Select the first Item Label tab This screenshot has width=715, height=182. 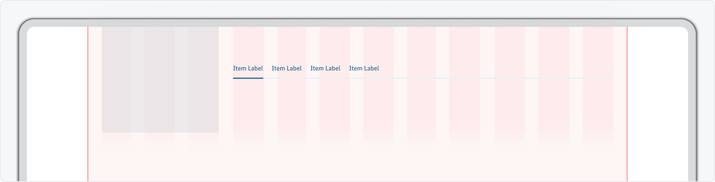248,68
